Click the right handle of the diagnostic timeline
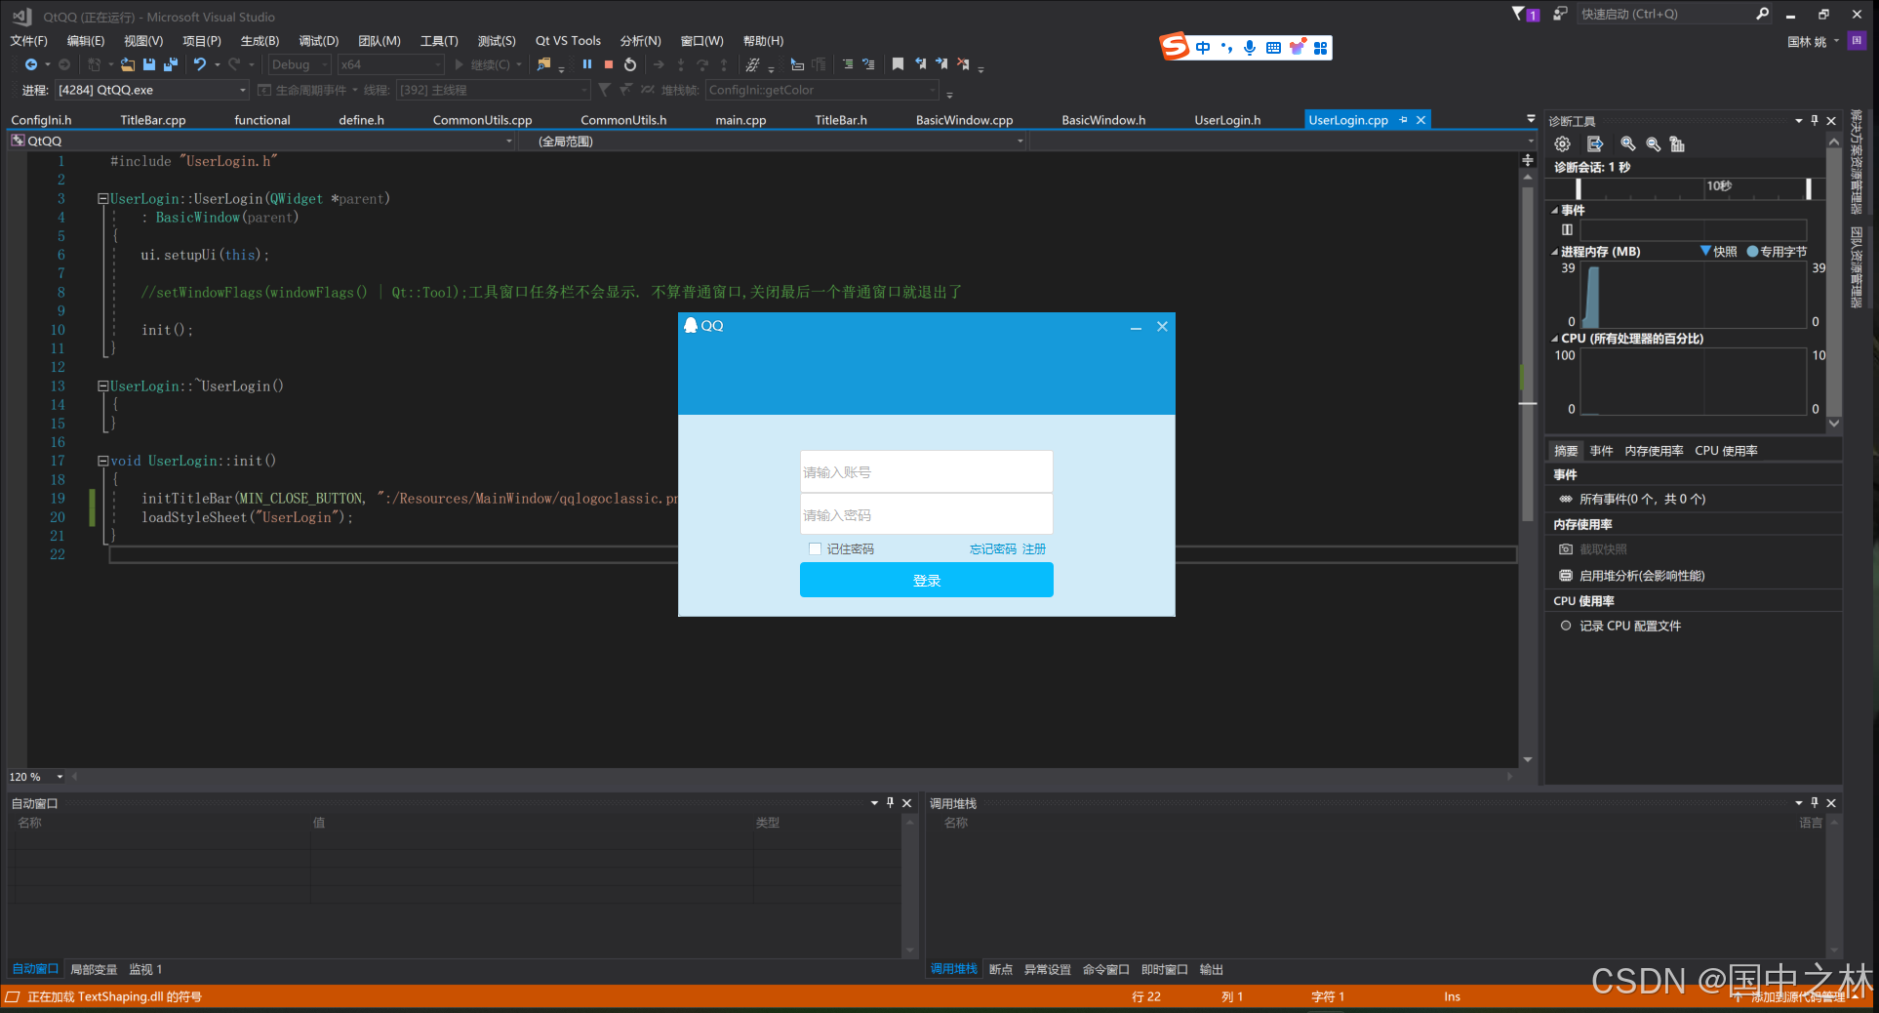1879x1013 pixels. pyautogui.click(x=1808, y=188)
